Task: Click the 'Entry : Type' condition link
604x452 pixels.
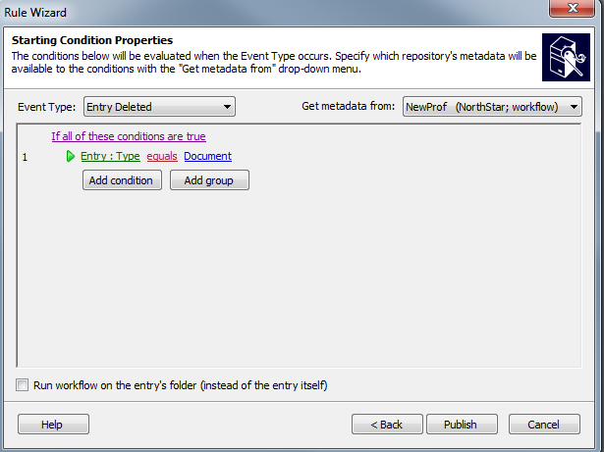Action: coord(110,156)
